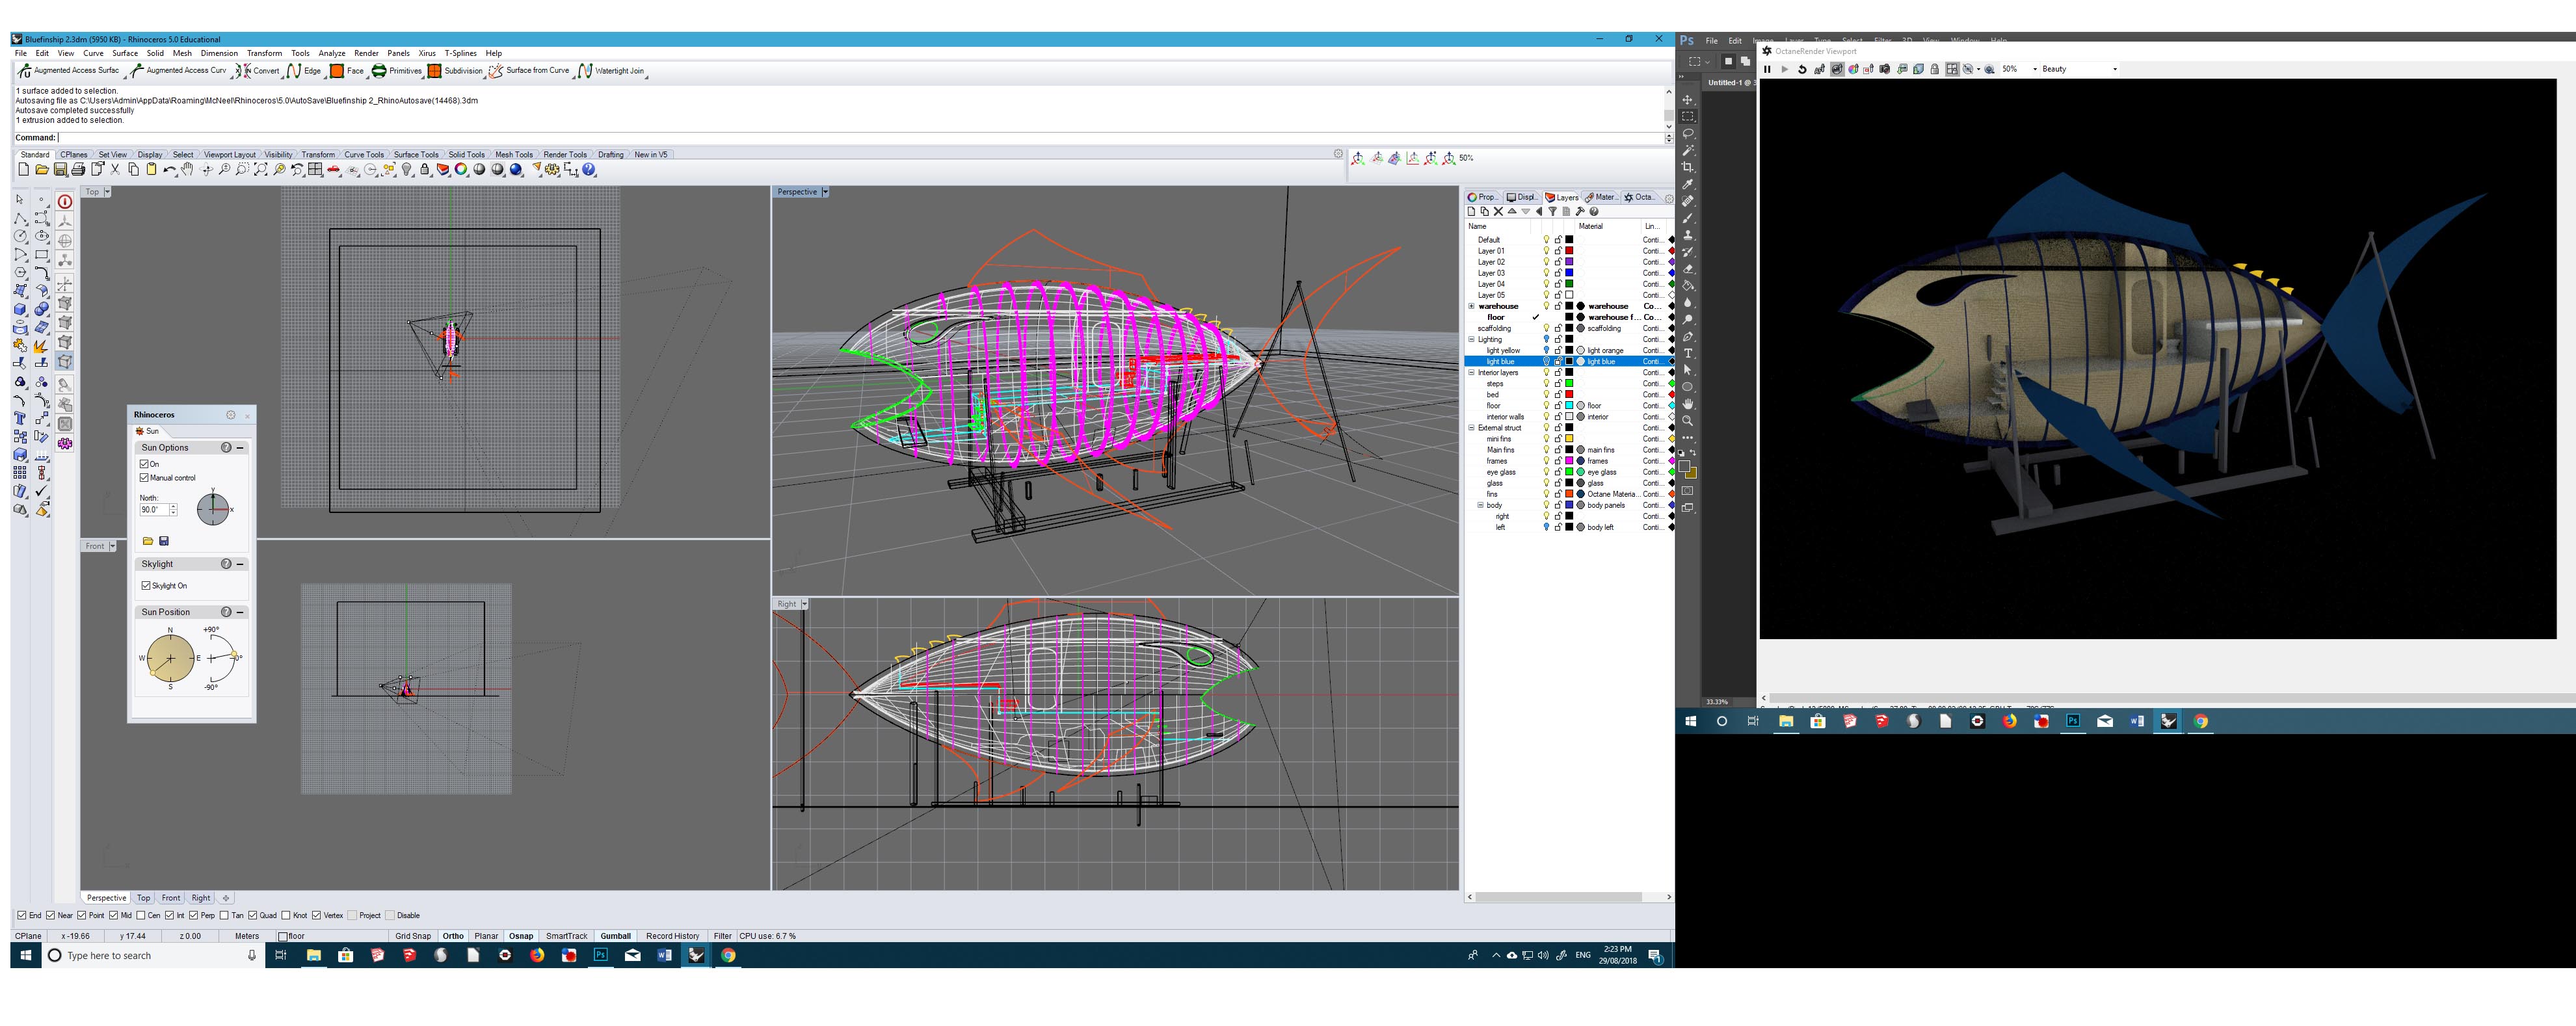Click the frames layer magenta color swatch
This screenshot has width=2576, height=1026.
pyautogui.click(x=1569, y=461)
